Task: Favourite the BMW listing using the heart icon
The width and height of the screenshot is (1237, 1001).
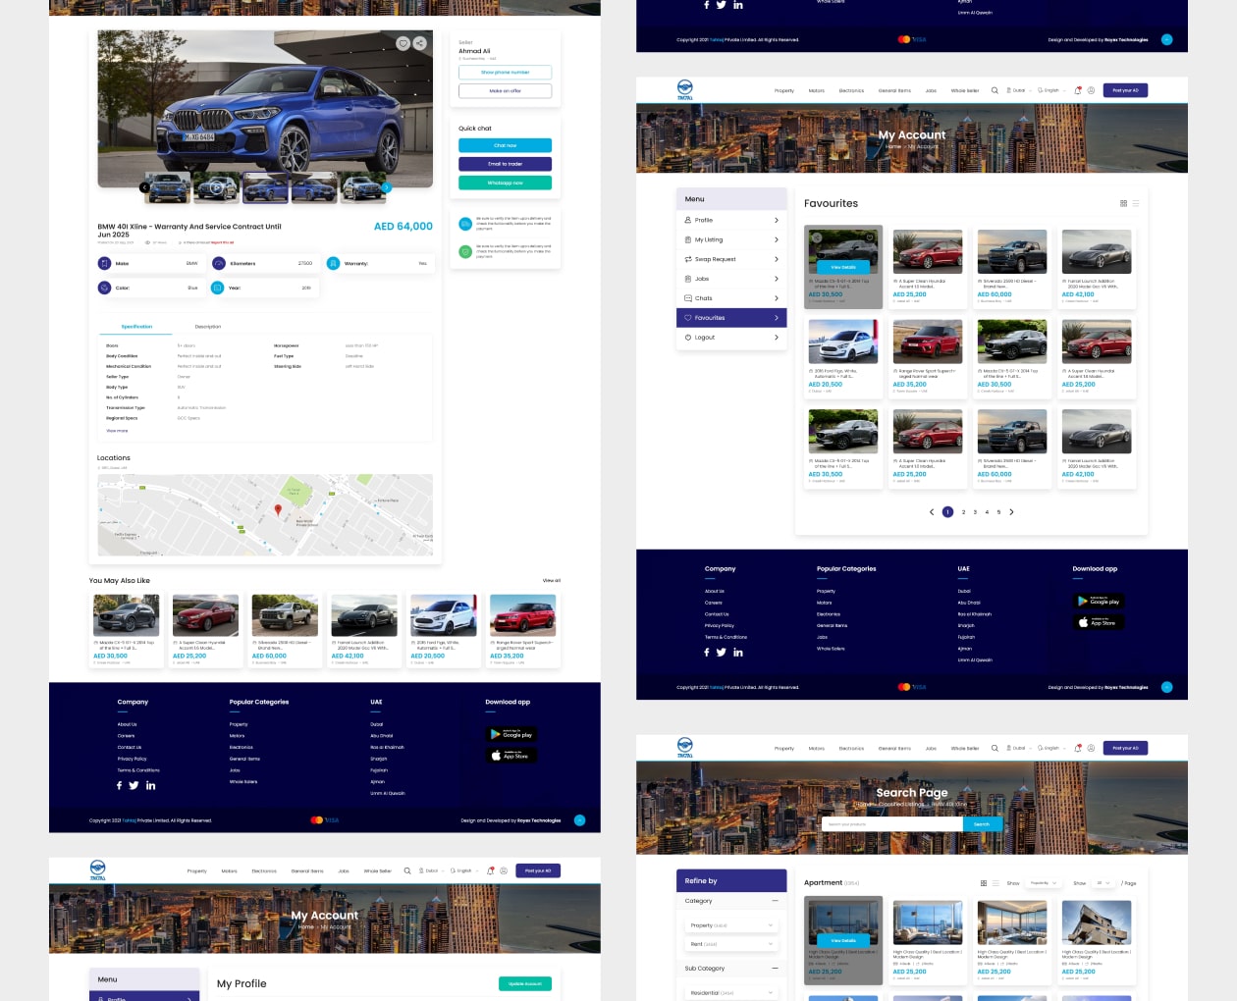Action: 403,43
